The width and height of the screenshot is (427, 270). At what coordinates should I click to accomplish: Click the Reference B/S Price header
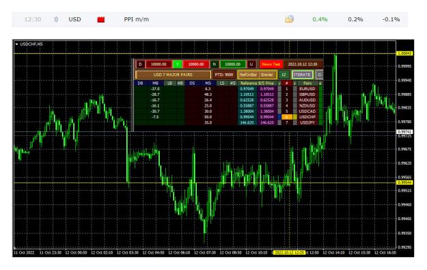(258, 83)
